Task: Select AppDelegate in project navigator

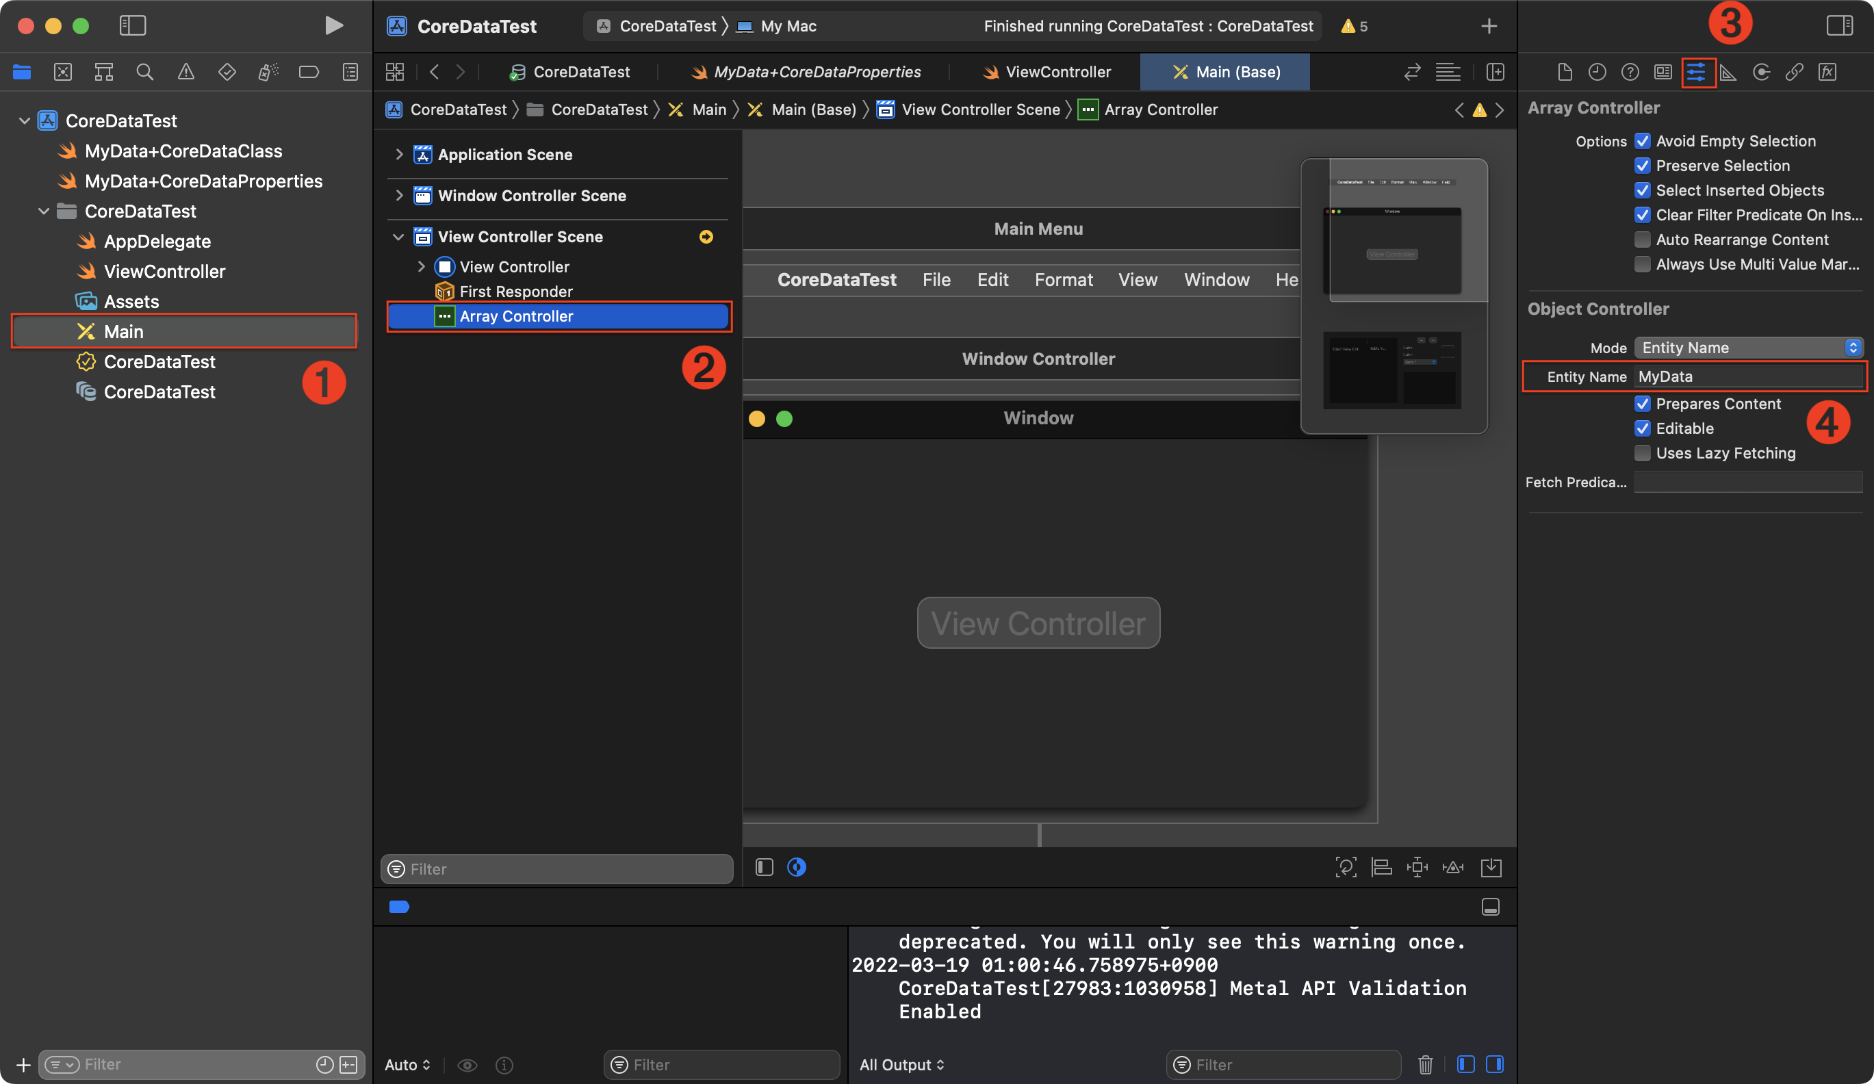Action: coord(157,241)
